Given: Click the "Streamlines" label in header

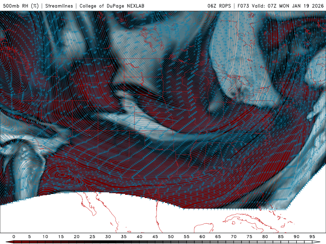Looking at the screenshot, I should [x=59, y=6].
